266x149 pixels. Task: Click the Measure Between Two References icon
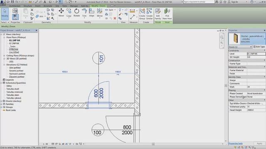132,17
